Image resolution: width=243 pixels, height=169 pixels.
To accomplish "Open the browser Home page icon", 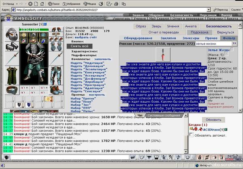I will coord(42,4).
